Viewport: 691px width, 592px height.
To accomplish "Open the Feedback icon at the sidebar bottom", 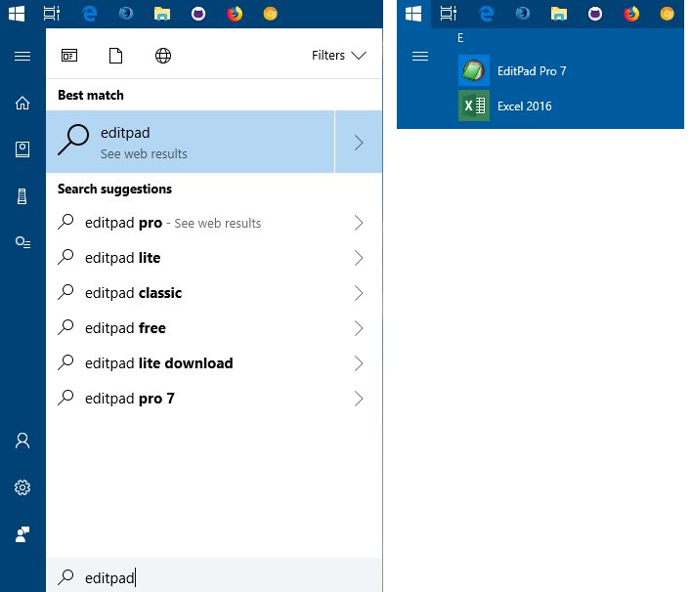I will (x=22, y=534).
